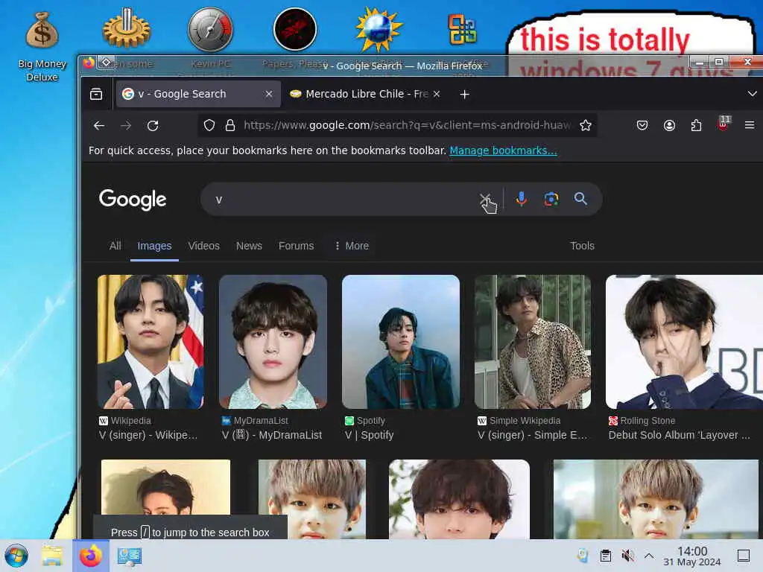Screen dimensions: 763x572
Task: Open the computer monitor taskbar icon
Action: pos(130,556)
